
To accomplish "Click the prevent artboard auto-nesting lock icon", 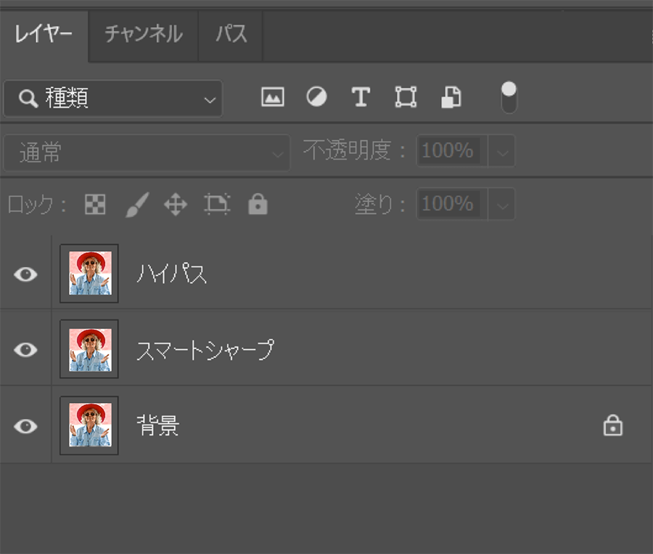I will (217, 204).
